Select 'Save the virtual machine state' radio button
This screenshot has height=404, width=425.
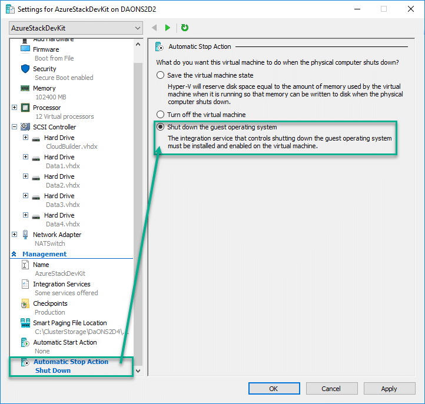click(161, 75)
